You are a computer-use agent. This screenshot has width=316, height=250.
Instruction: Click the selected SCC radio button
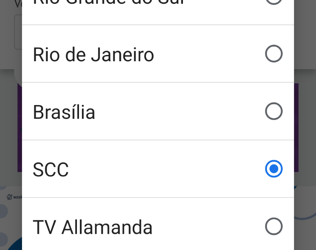[274, 169]
